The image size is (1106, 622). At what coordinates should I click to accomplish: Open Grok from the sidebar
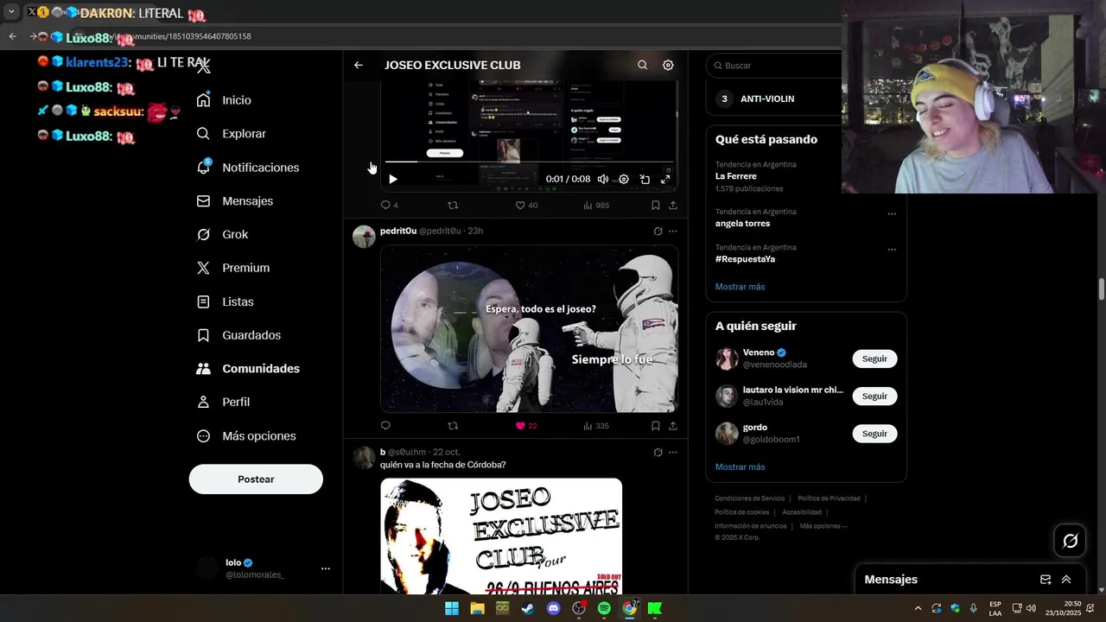tap(223, 234)
